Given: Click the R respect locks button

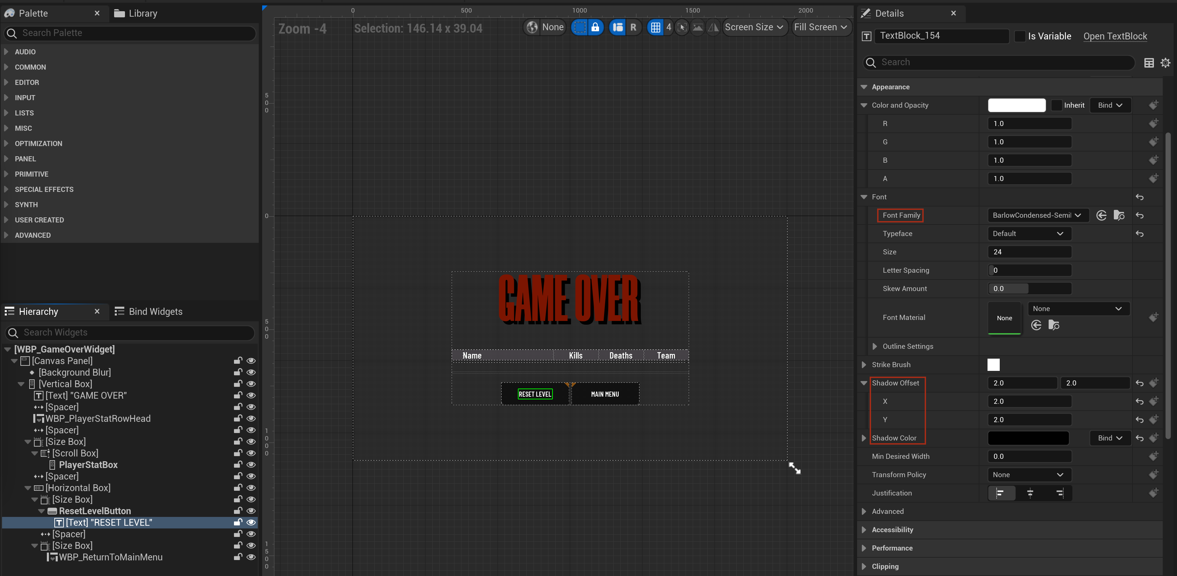Looking at the screenshot, I should pos(633,28).
